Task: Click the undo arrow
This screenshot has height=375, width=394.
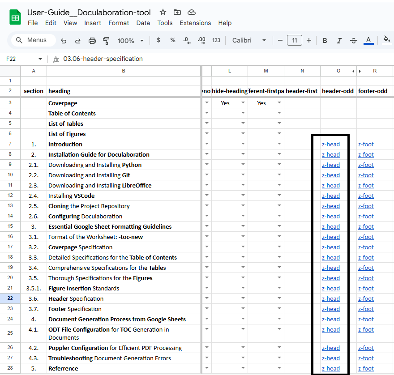Action: tap(64, 40)
